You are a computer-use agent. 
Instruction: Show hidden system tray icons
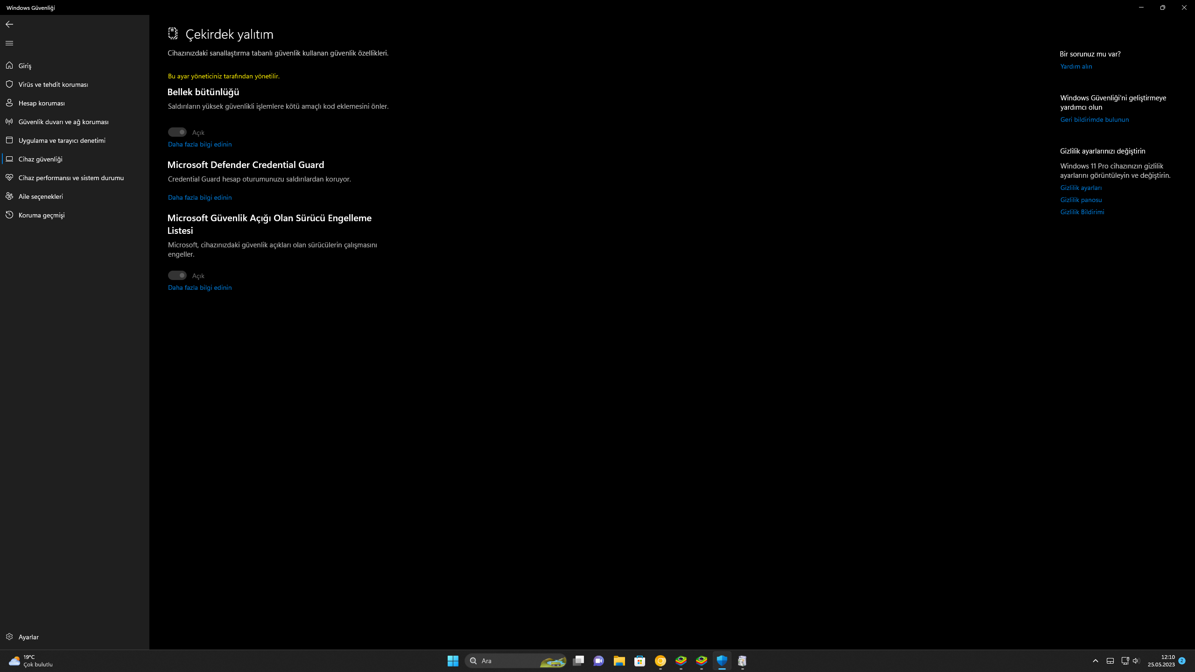(1096, 661)
